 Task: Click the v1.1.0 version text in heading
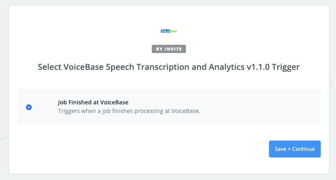pyautogui.click(x=258, y=67)
